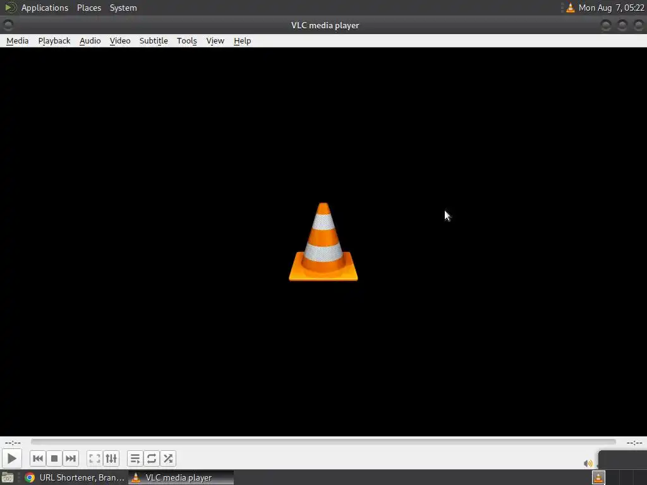Select VLC media player taskbar entry
Screen dimensions: 647x485
181,477
